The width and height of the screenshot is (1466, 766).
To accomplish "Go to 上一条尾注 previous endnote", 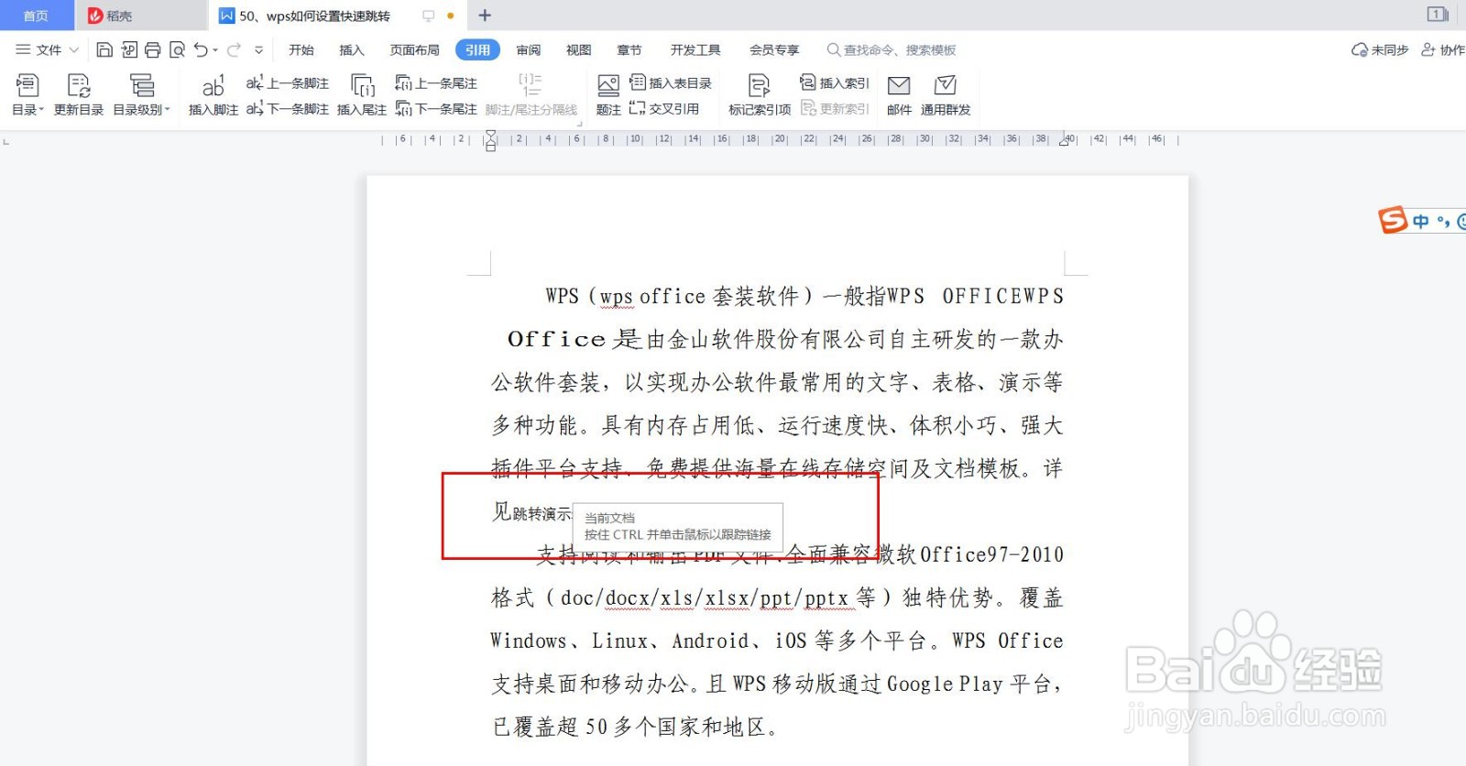I will (x=436, y=83).
